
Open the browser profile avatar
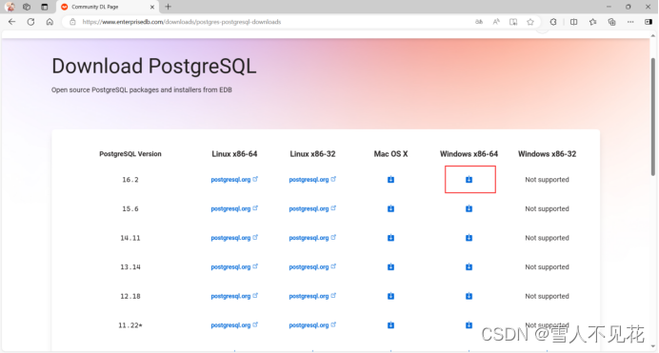tap(10, 7)
